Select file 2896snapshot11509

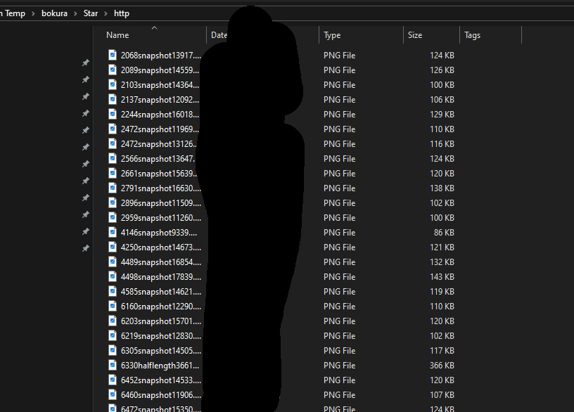tap(161, 203)
